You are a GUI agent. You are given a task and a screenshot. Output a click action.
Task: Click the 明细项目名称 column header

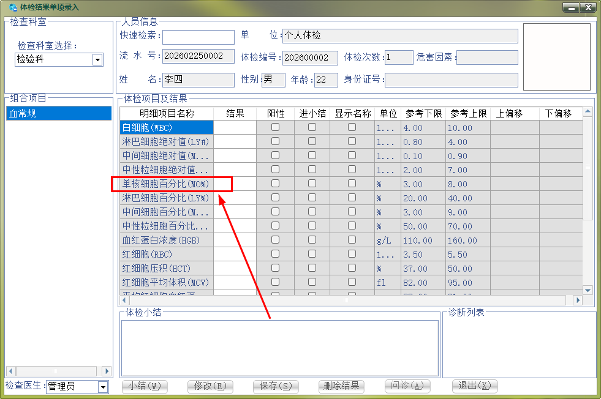[167, 113]
